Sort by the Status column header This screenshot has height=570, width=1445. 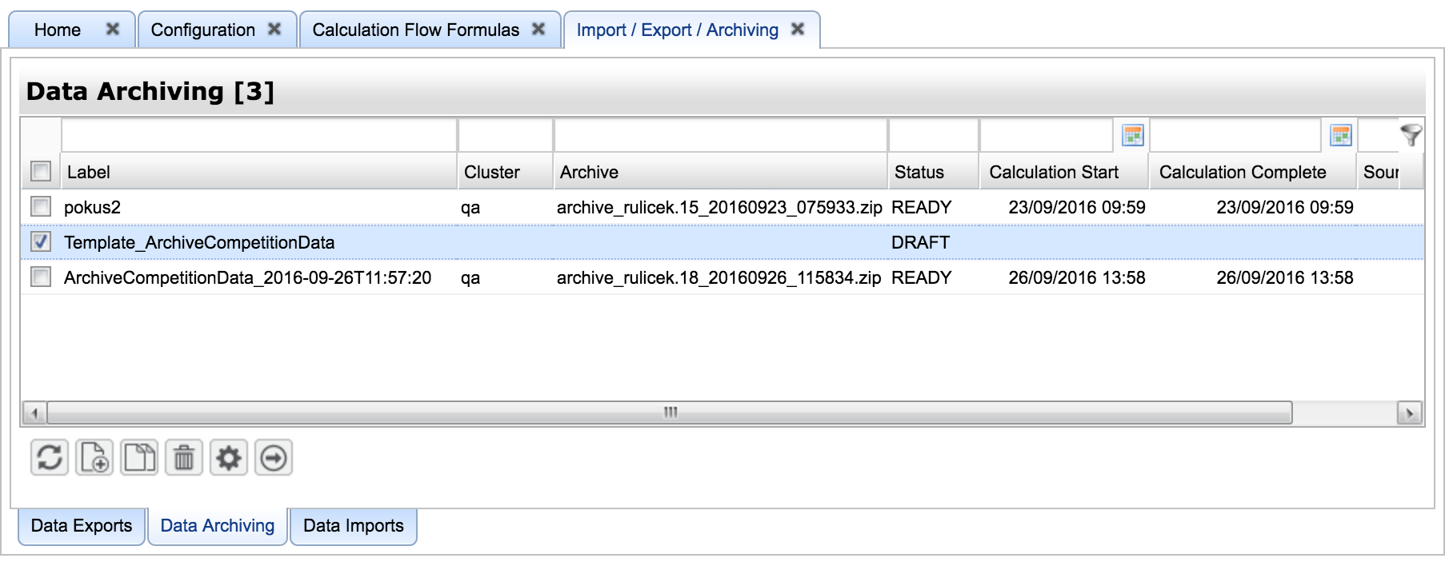919,172
